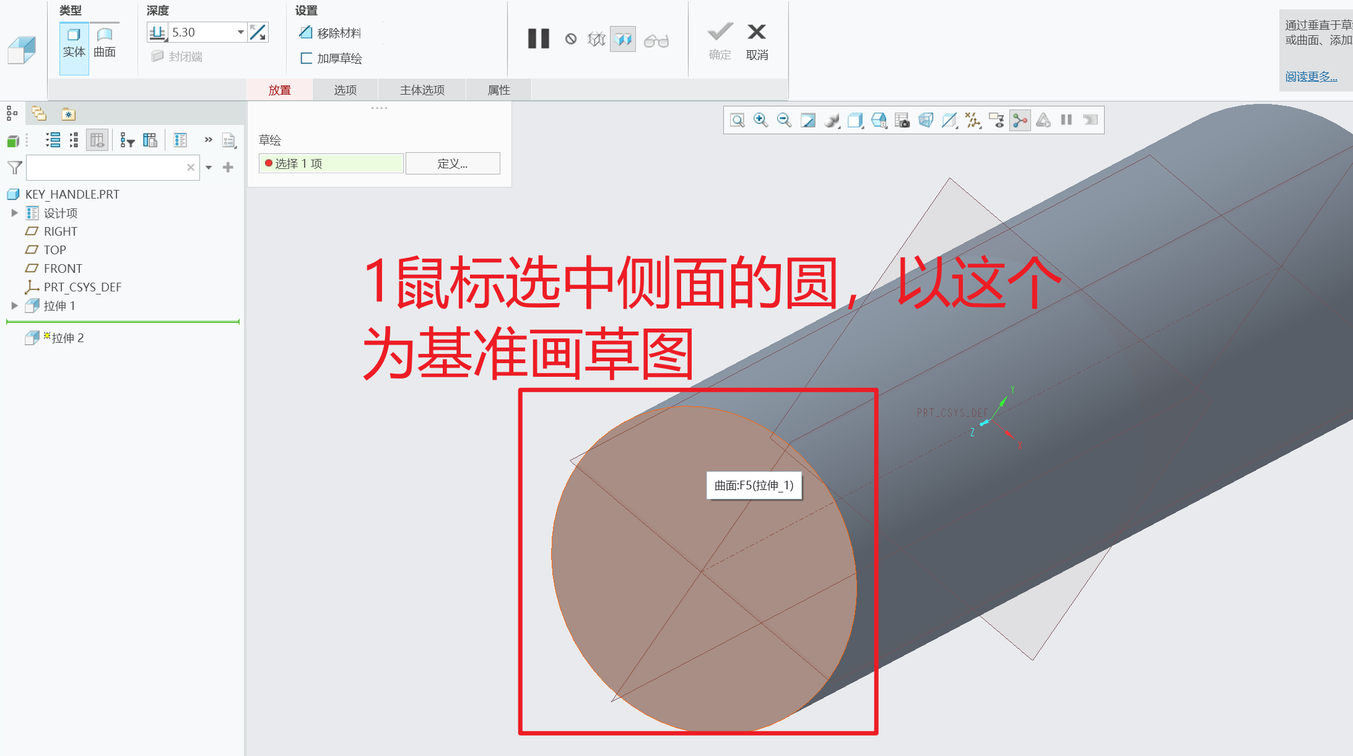Toggle the spin center display icon

tap(1019, 120)
